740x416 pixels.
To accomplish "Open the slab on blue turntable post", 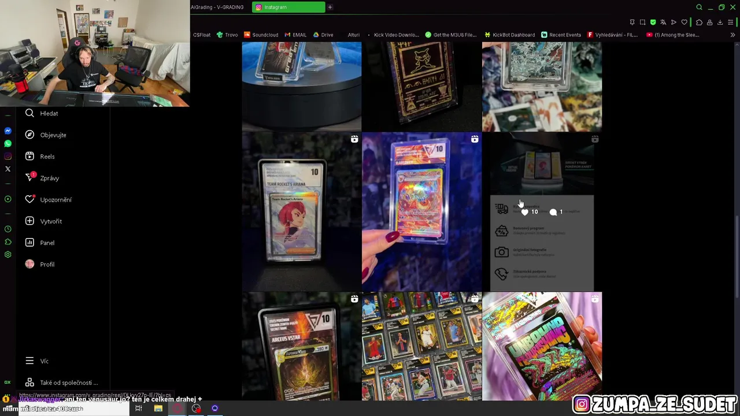I will click(x=302, y=87).
